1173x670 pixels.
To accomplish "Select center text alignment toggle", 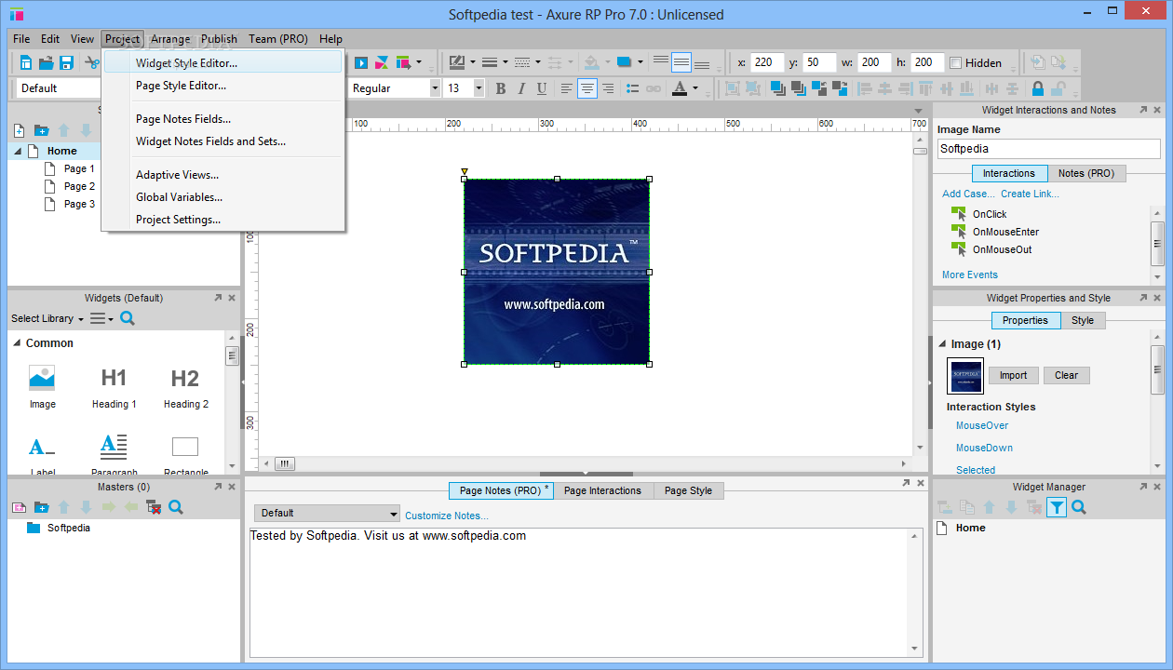I will (587, 88).
